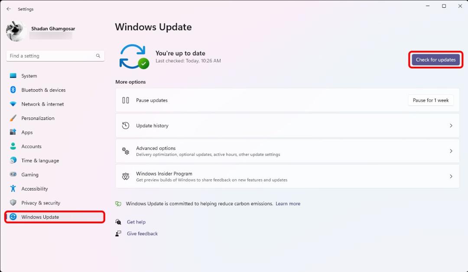The image size is (468, 272).
Task: Click the Windows Insider Program icon
Action: [x=126, y=176]
